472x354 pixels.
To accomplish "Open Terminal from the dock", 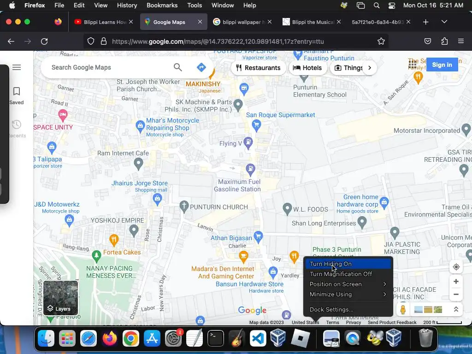I will (x=216, y=338).
